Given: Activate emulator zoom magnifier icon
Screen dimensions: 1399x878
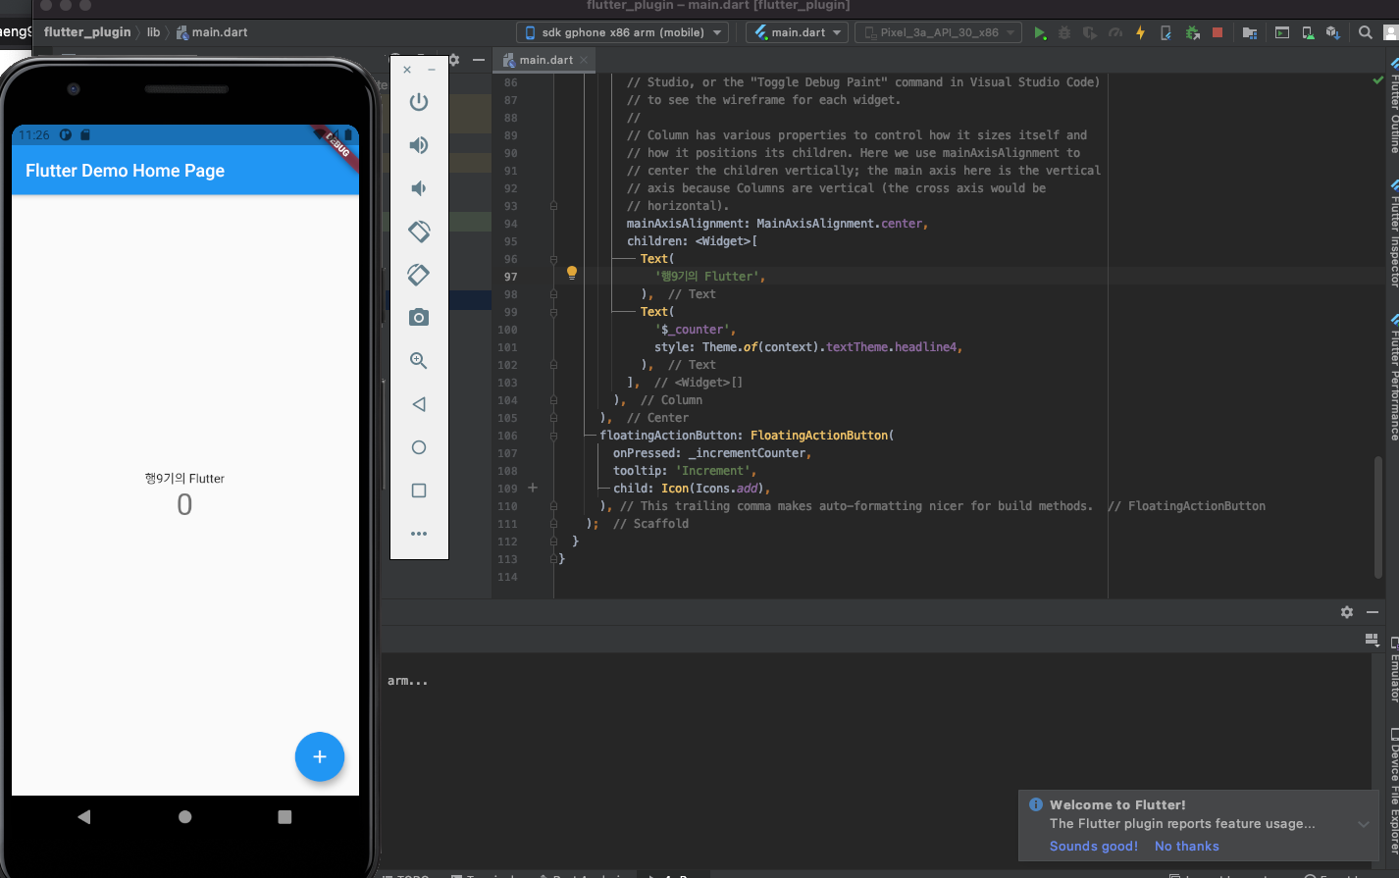Looking at the screenshot, I should (x=419, y=361).
